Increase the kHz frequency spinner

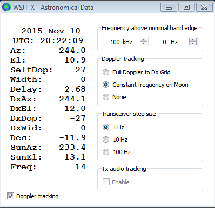[144, 40]
